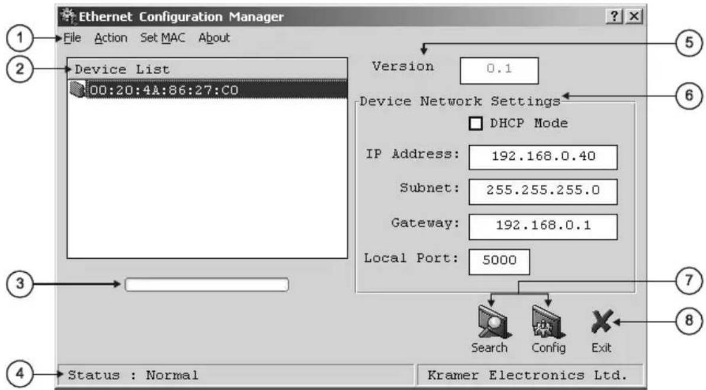Click the Gateway field 192.168.0.1
This screenshot has height=390, width=706.
(x=543, y=226)
